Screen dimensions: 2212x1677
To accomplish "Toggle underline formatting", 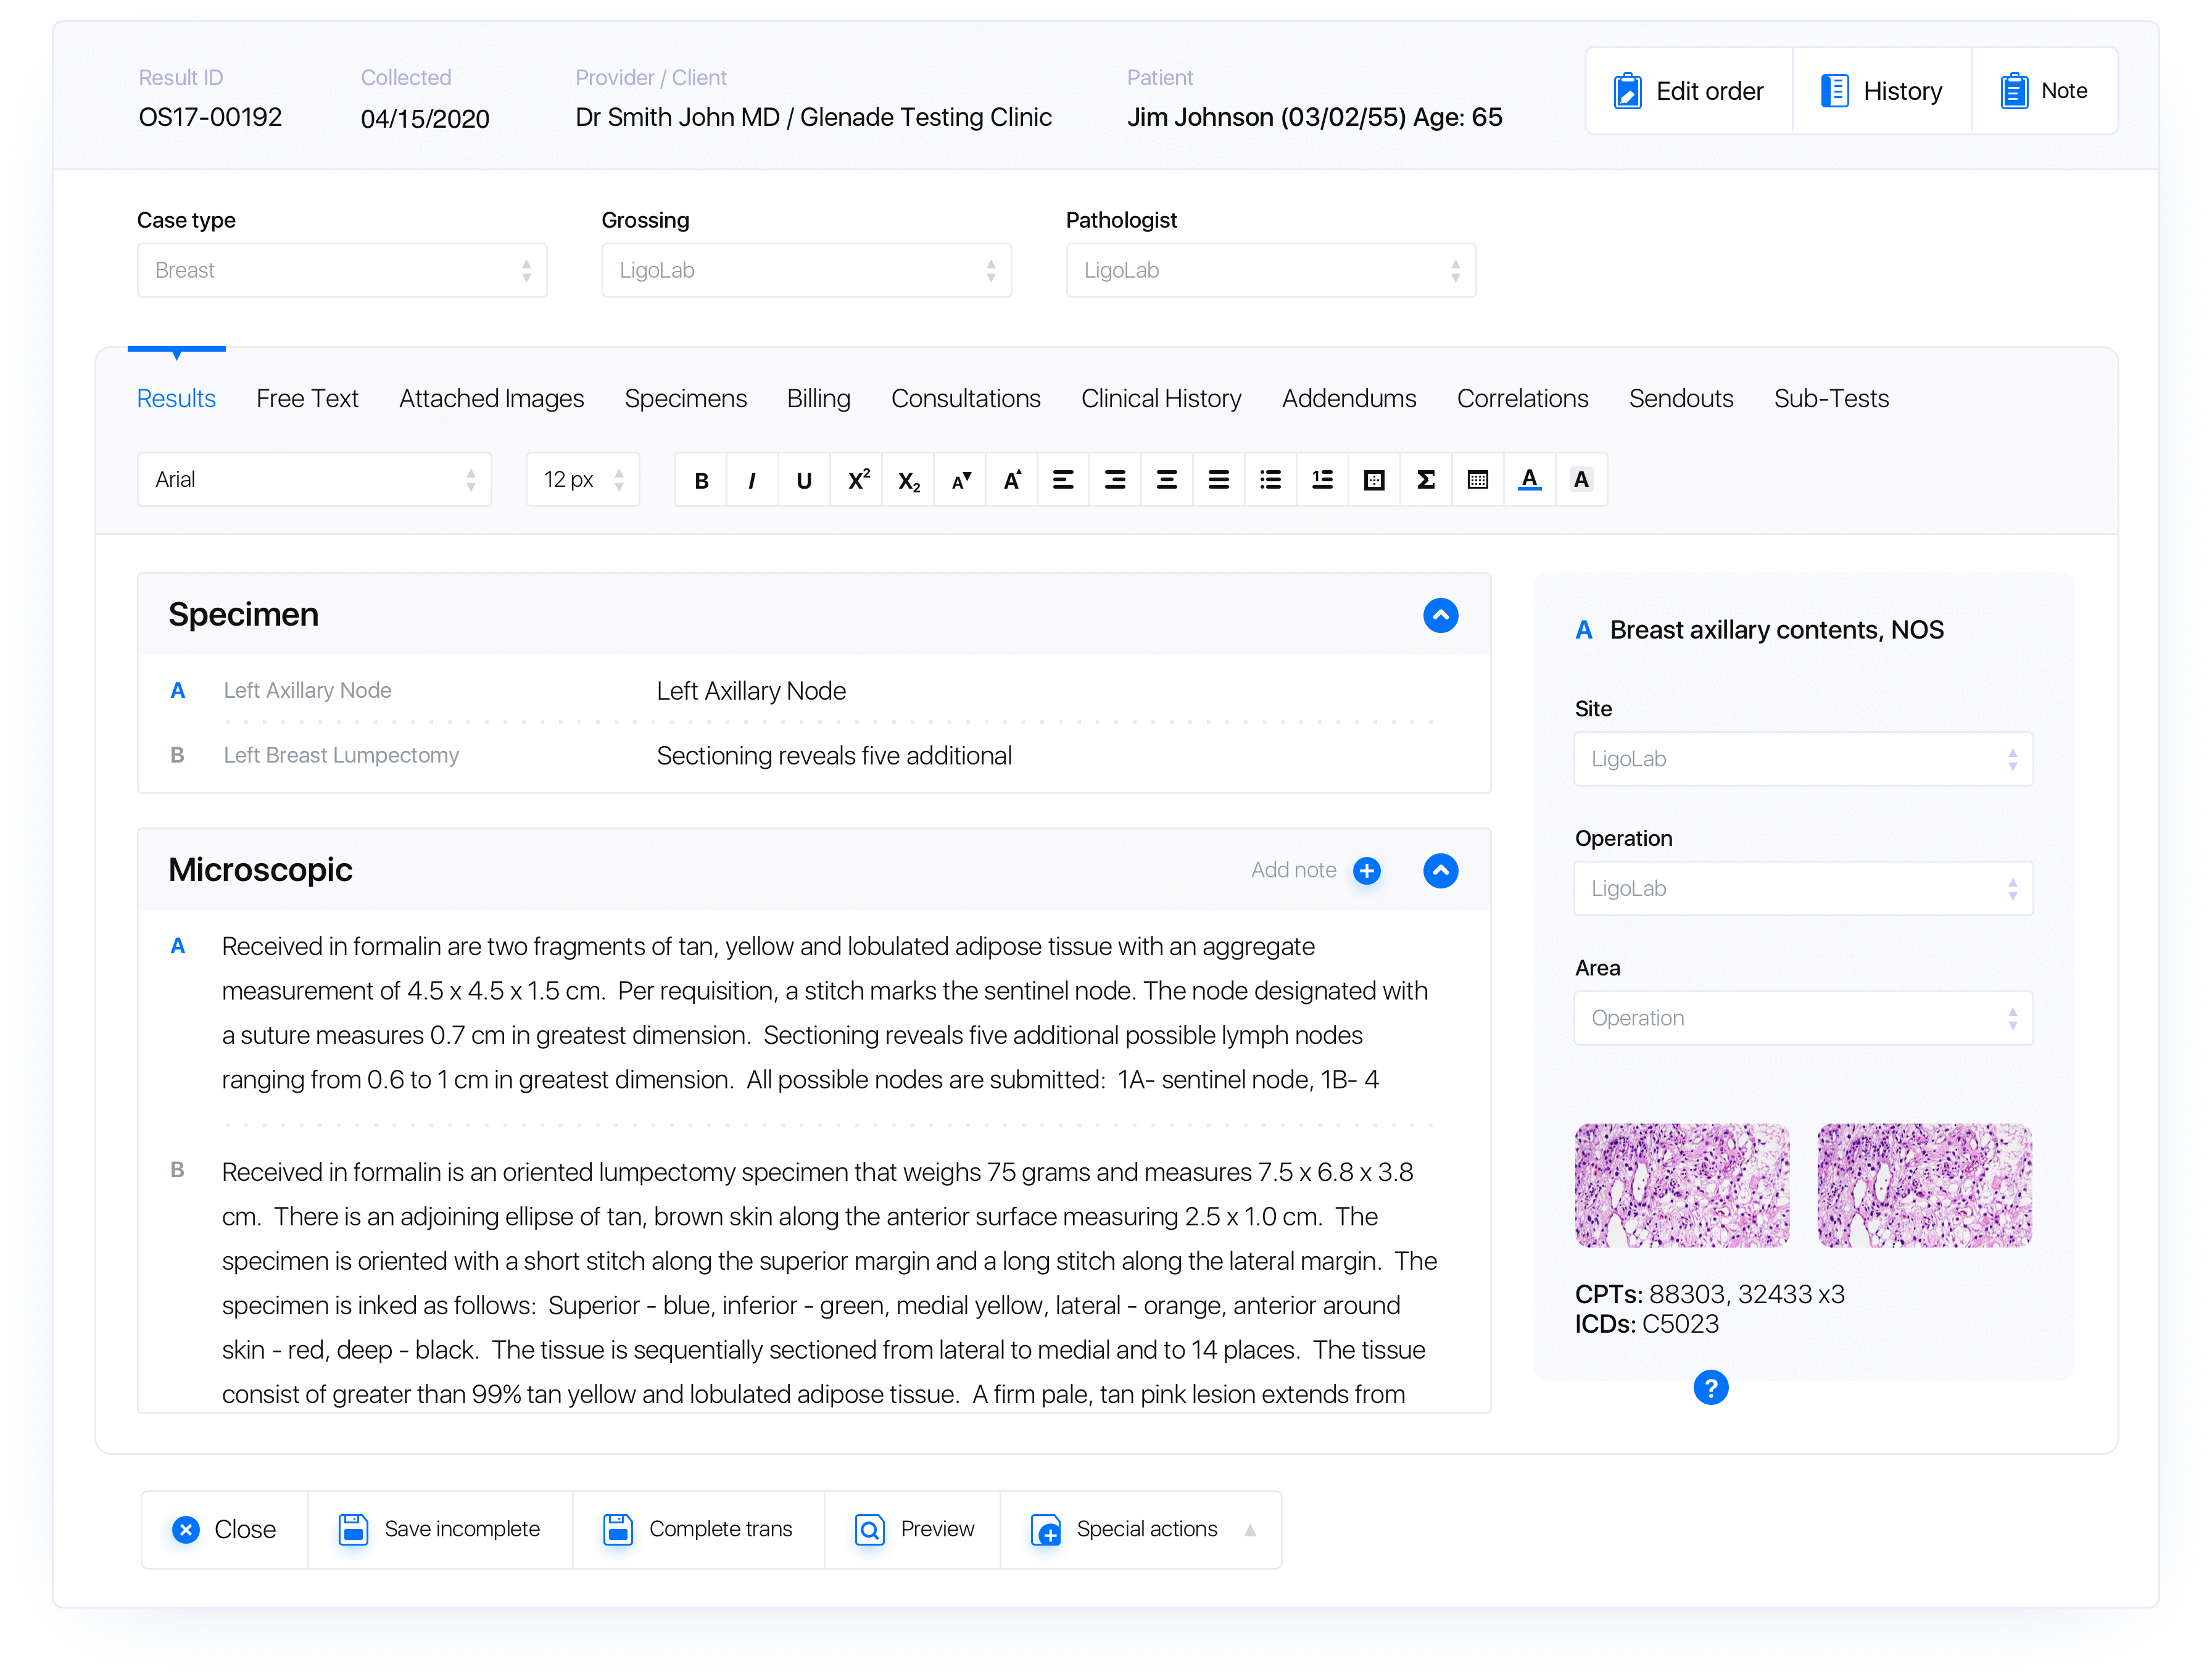I will [x=804, y=480].
